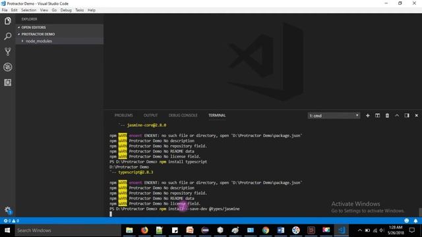422x237 pixels.
Task: Click the network icon in system tray
Action: (x=375, y=230)
